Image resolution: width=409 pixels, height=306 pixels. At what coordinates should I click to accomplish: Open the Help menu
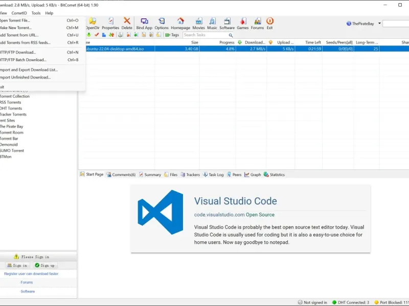coord(49,13)
